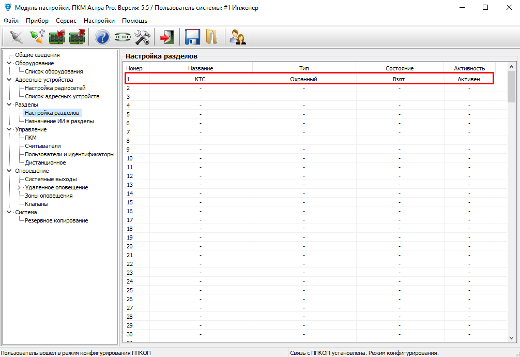
Task: Click the memory chip icon with incoming arrow
Action: coord(57,37)
